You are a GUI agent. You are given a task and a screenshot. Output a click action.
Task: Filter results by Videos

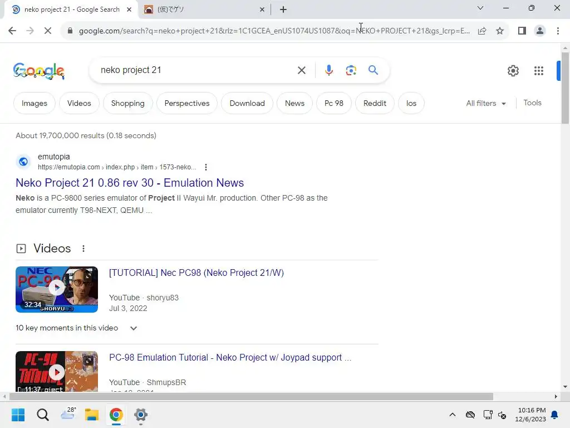point(79,103)
